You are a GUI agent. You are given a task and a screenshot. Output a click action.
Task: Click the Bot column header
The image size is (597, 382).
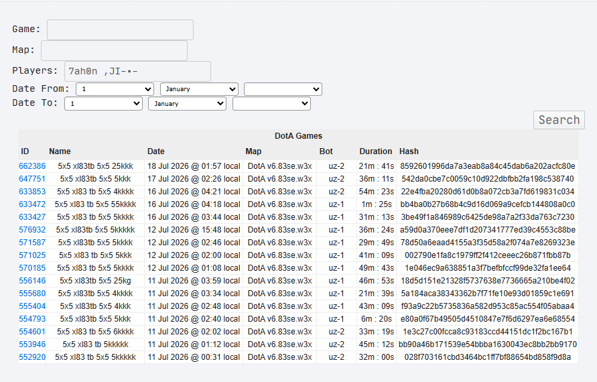point(326,151)
